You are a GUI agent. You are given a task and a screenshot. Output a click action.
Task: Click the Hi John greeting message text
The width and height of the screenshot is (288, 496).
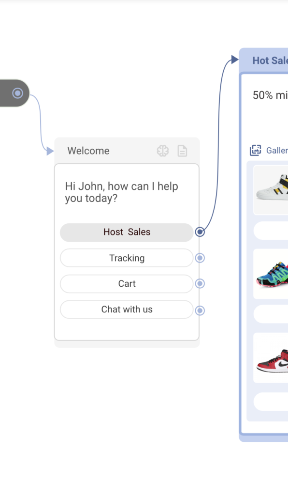[121, 192]
